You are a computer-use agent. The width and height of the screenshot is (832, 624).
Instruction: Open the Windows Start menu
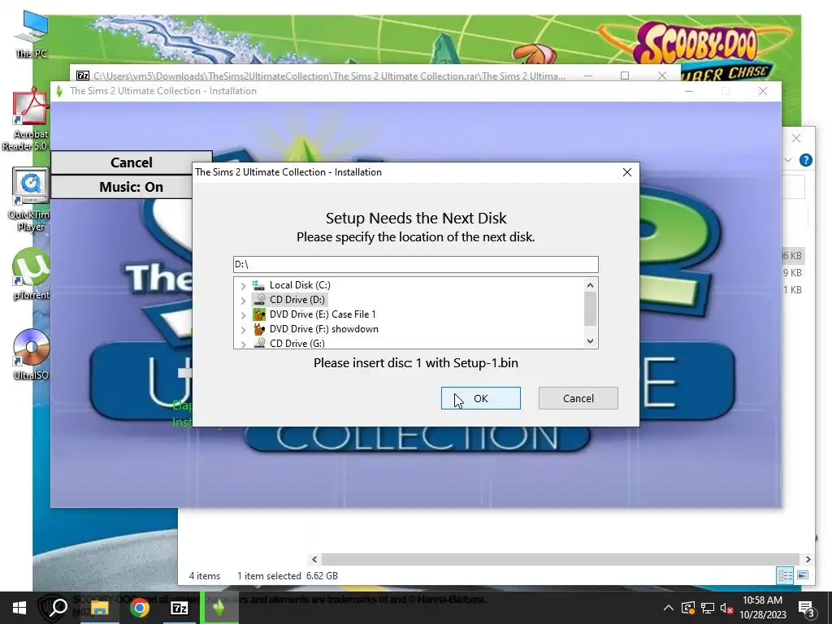tap(19, 608)
